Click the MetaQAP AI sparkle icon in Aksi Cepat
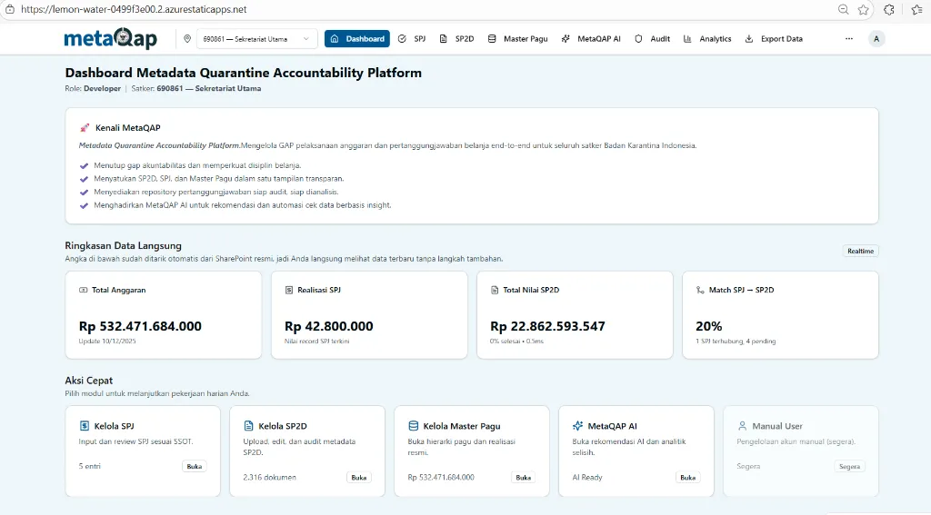 point(577,425)
